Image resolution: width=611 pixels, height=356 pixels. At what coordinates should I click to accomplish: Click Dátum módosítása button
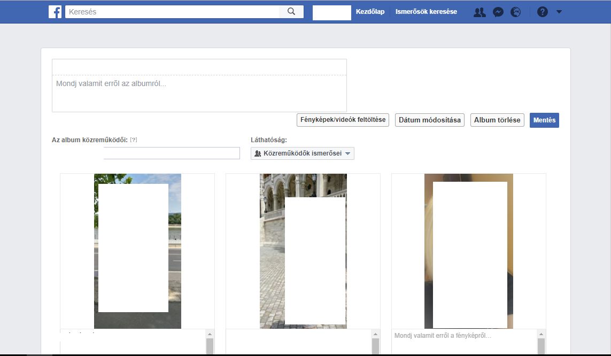click(430, 120)
